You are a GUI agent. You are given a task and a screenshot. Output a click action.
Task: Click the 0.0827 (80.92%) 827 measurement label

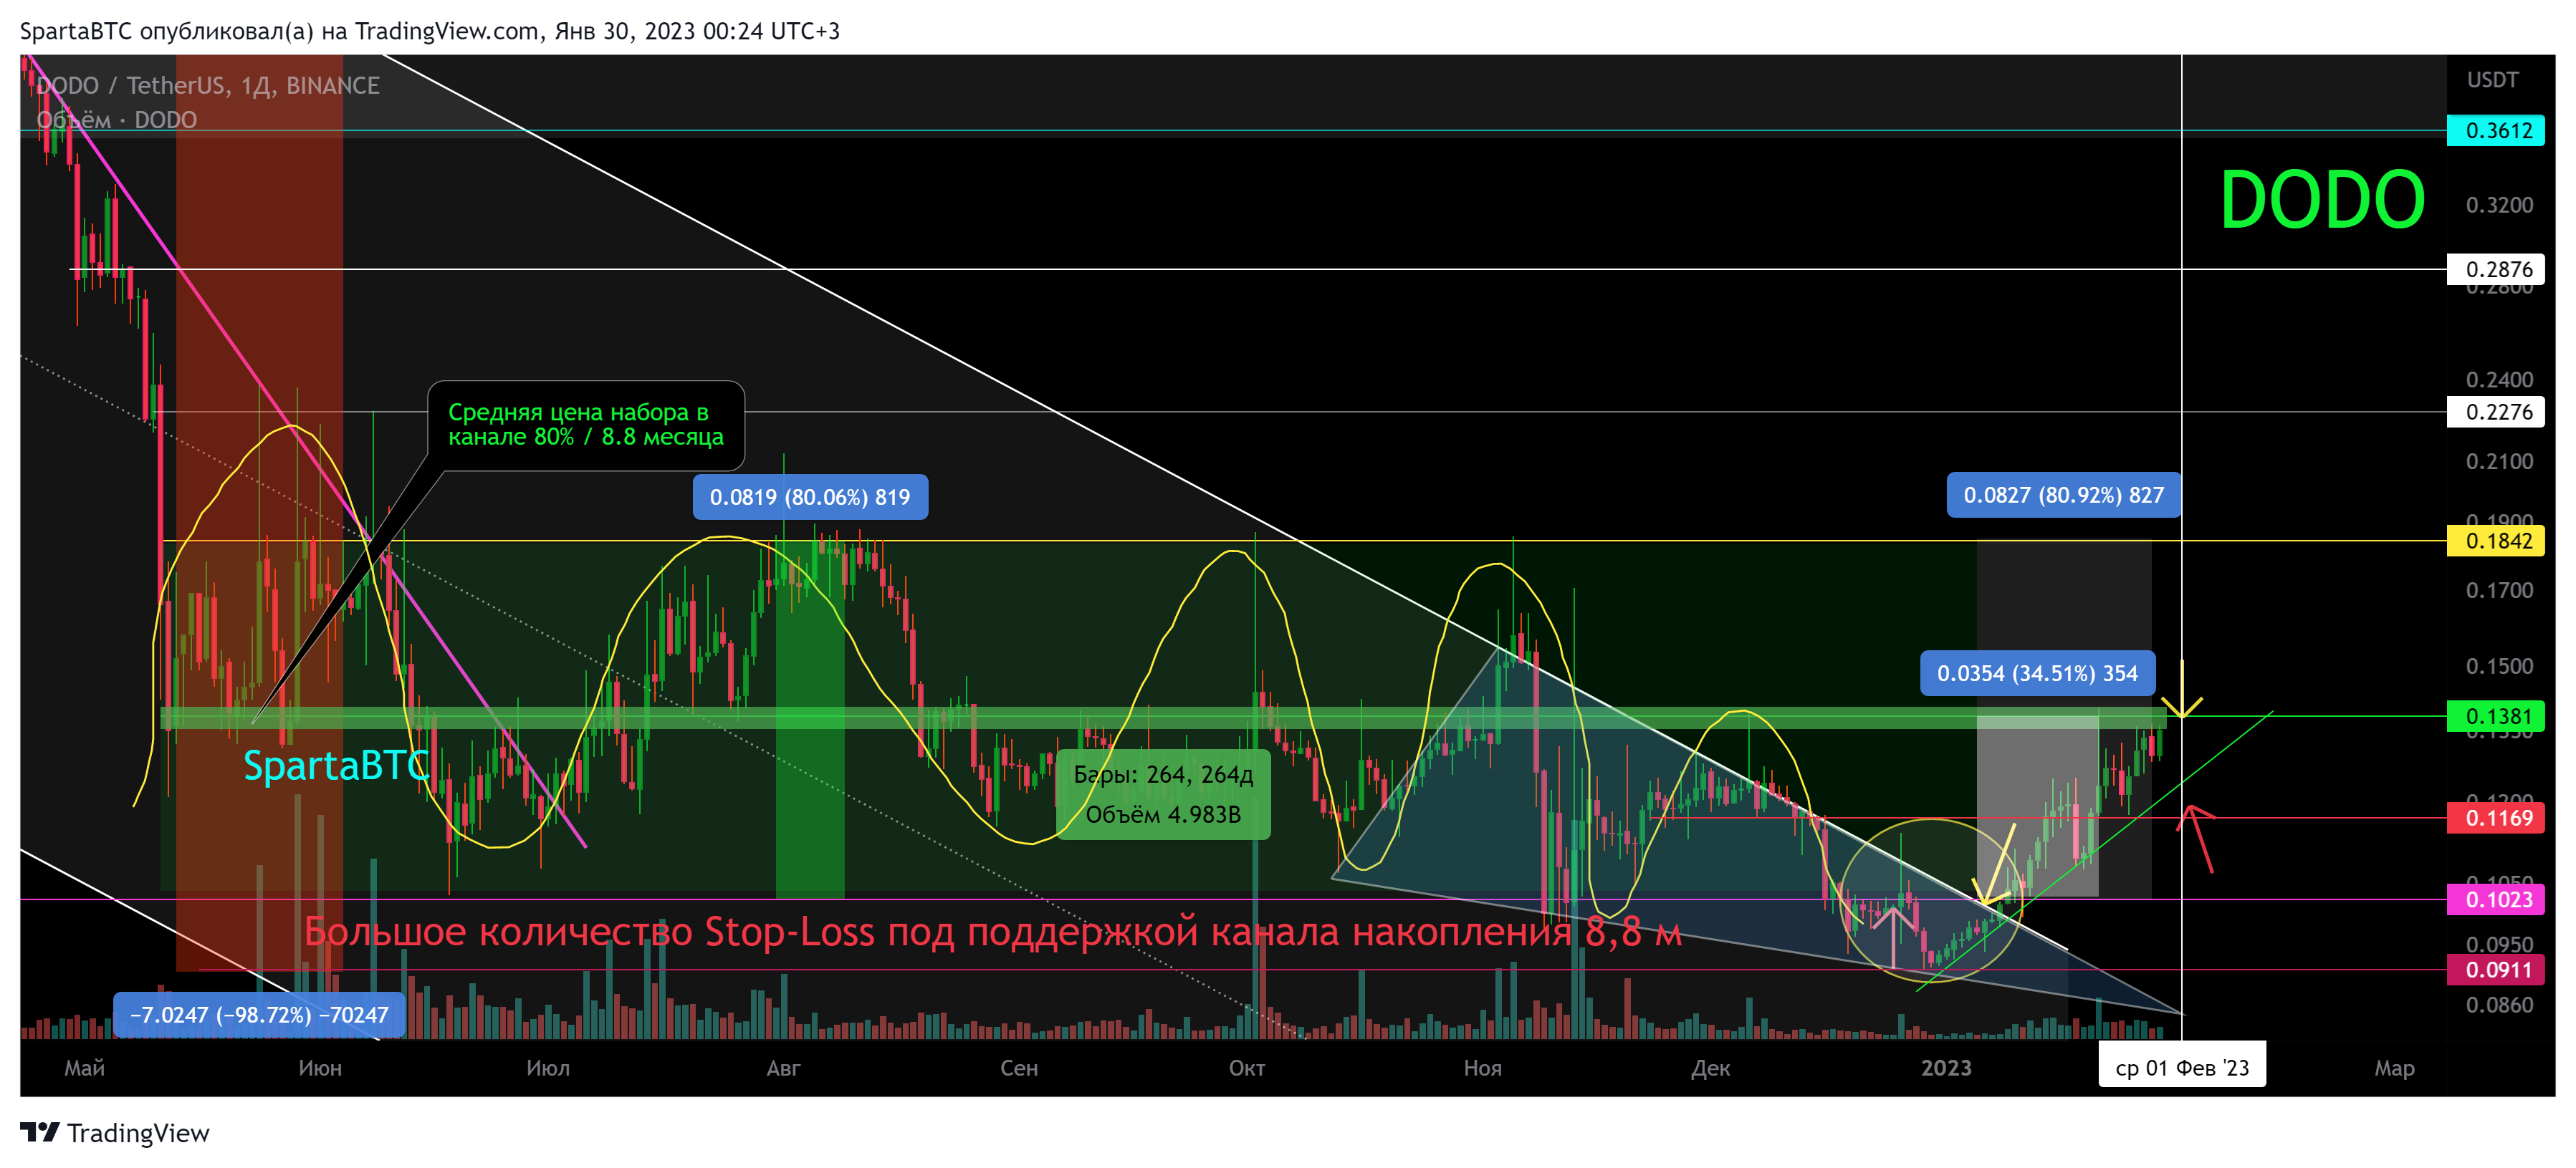click(x=2063, y=496)
